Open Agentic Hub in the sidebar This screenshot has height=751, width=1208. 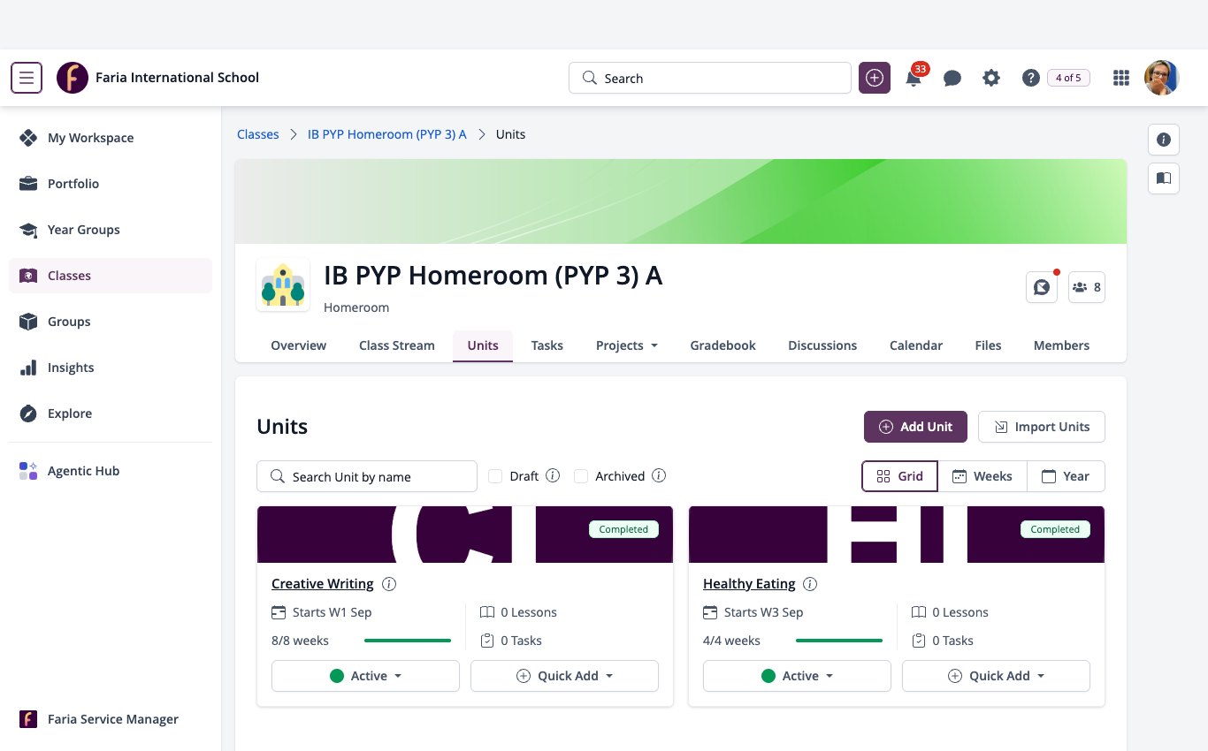111,471
